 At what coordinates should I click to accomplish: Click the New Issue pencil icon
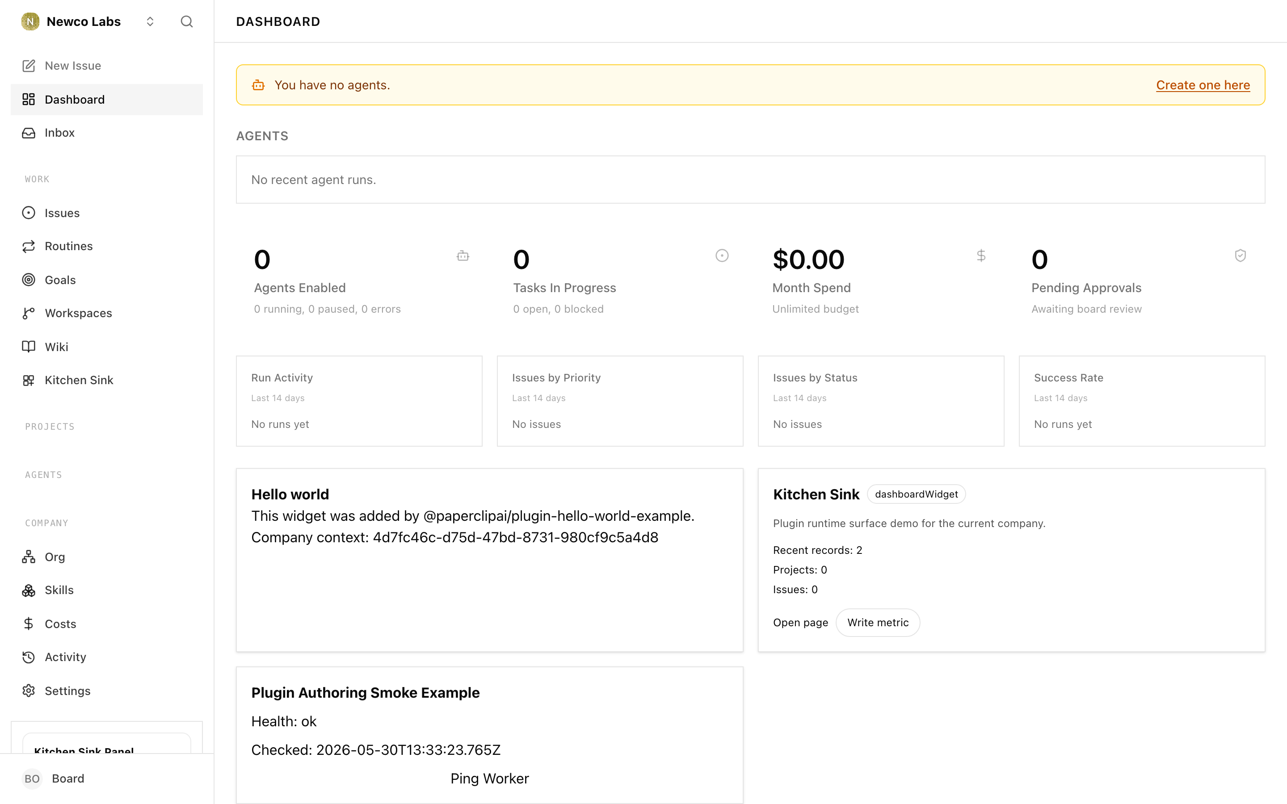click(x=29, y=65)
